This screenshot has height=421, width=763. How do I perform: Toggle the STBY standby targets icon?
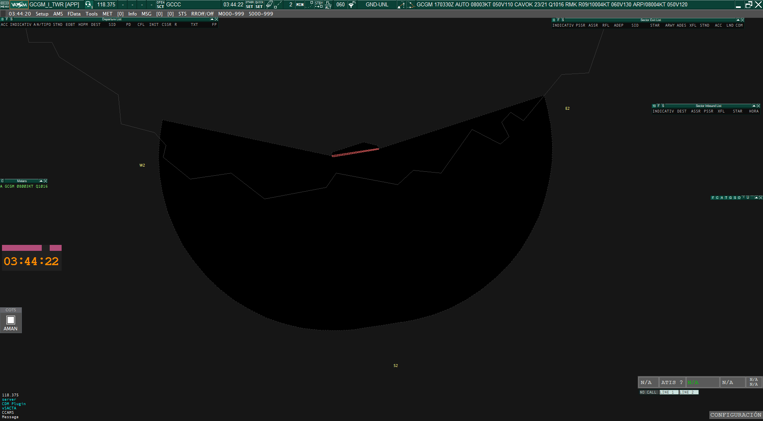(x=319, y=5)
